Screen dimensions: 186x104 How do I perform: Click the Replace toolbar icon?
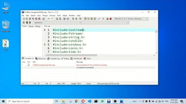60,19
